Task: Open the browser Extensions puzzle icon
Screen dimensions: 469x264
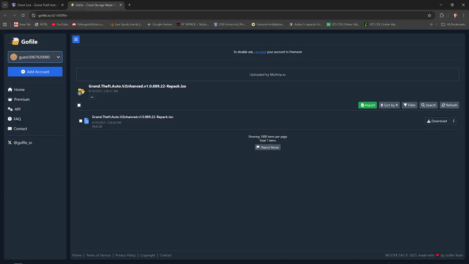Action: 442,15
